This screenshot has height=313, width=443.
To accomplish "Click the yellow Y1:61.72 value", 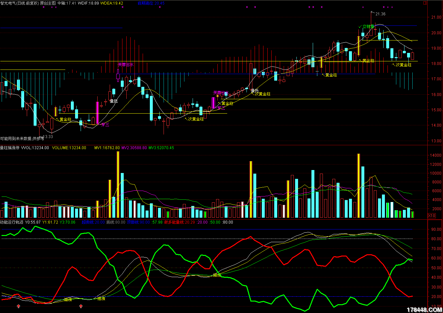I will point(50,222).
